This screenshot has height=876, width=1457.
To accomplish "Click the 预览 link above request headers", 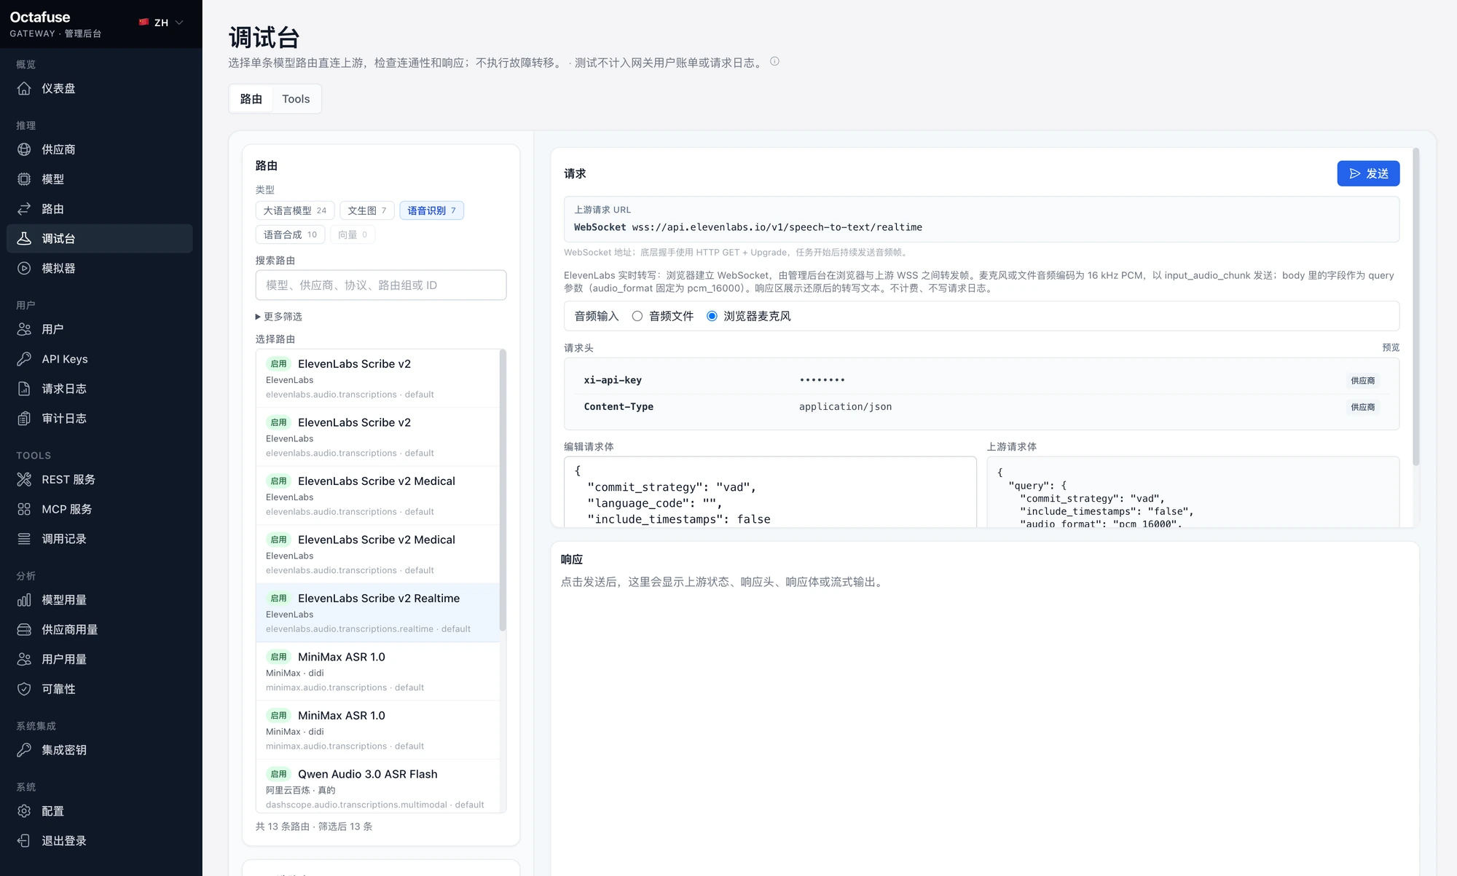I will (1391, 348).
